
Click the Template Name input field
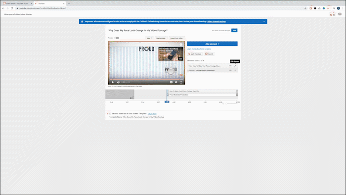(x=143, y=117)
